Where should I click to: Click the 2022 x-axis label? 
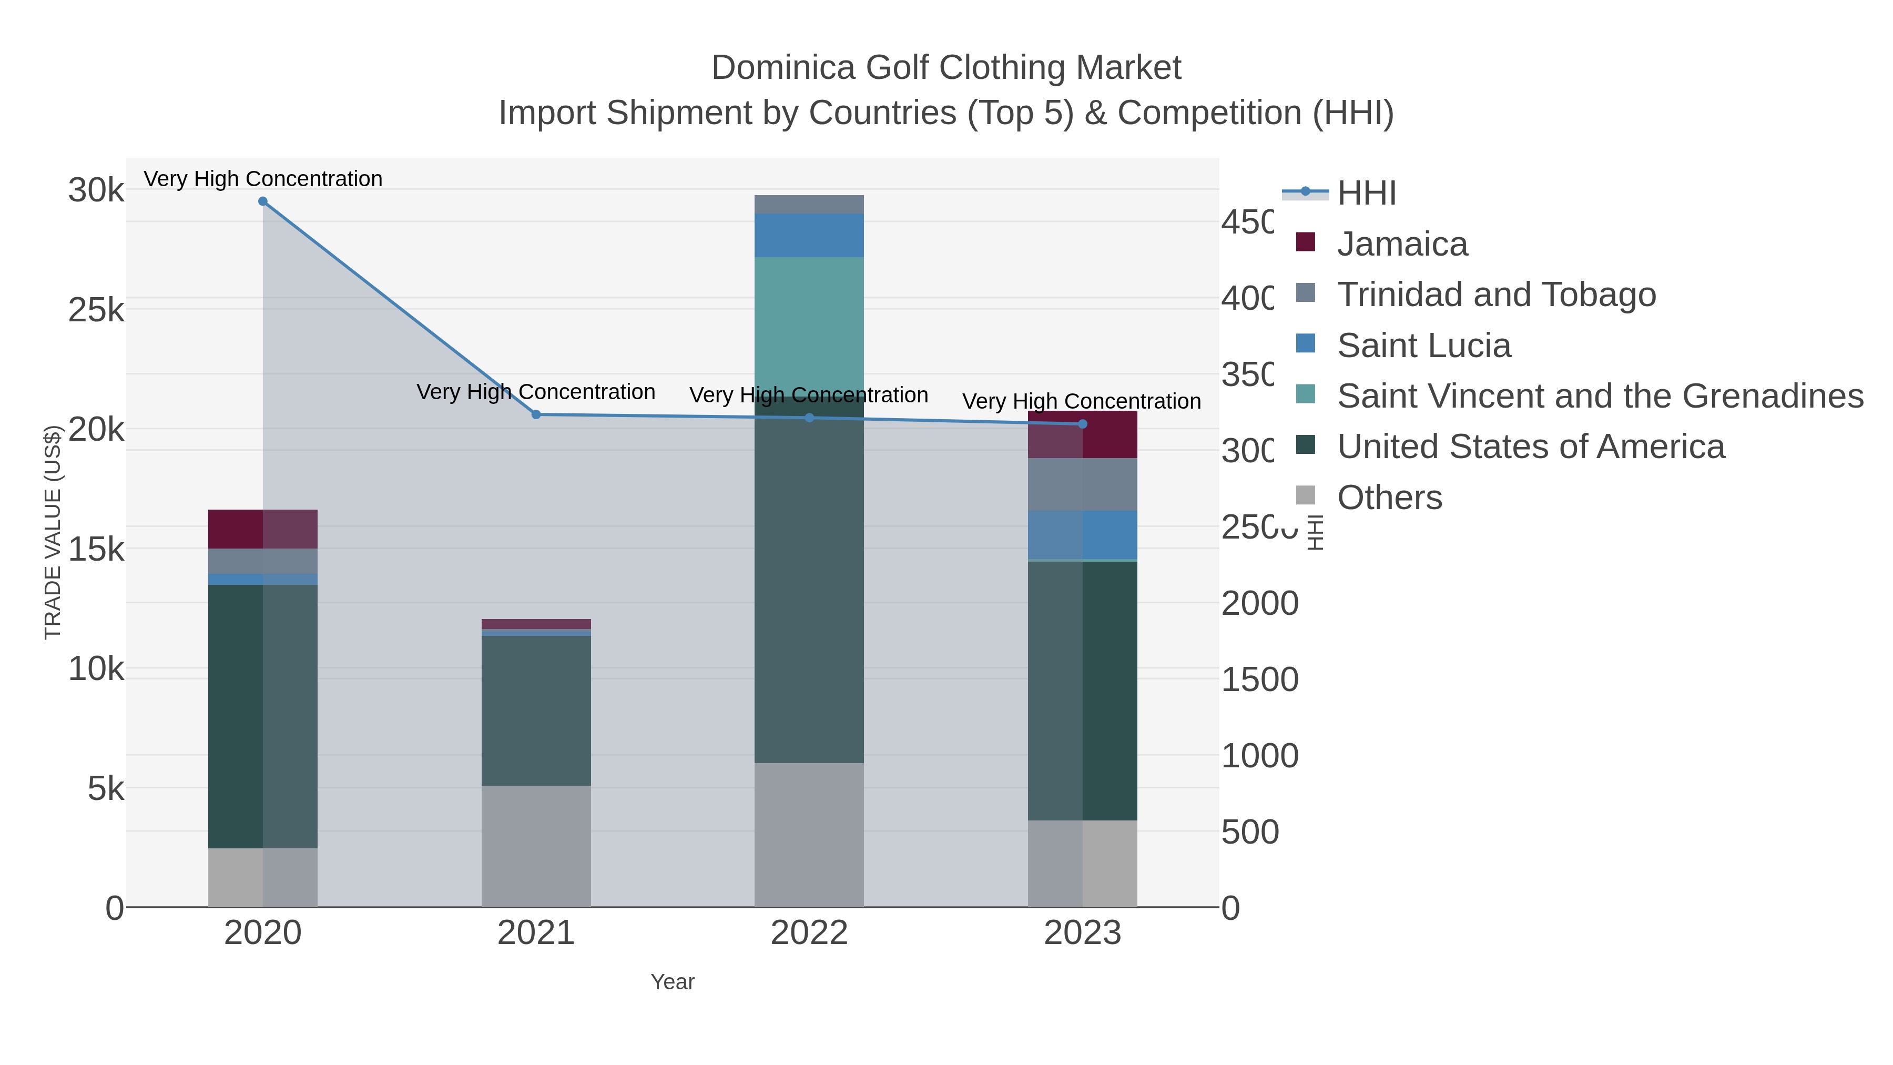point(809,934)
